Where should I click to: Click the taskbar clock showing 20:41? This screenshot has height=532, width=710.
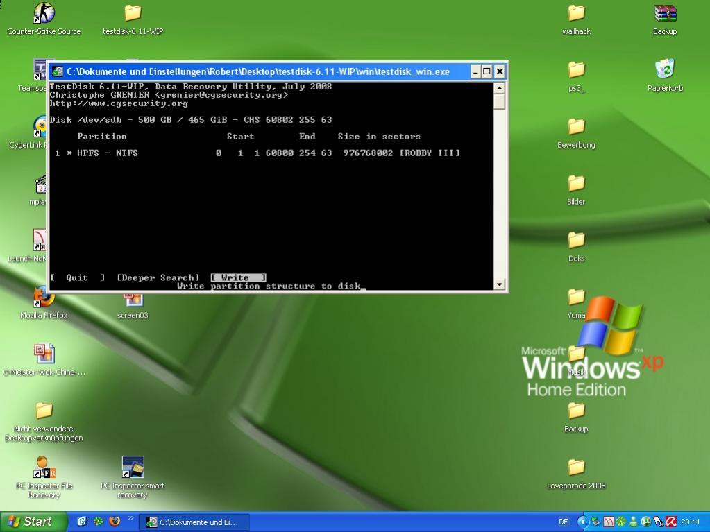point(691,522)
